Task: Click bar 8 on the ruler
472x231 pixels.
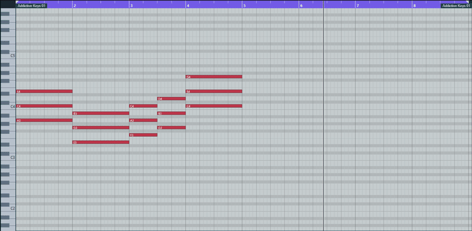Action: tap(414, 6)
